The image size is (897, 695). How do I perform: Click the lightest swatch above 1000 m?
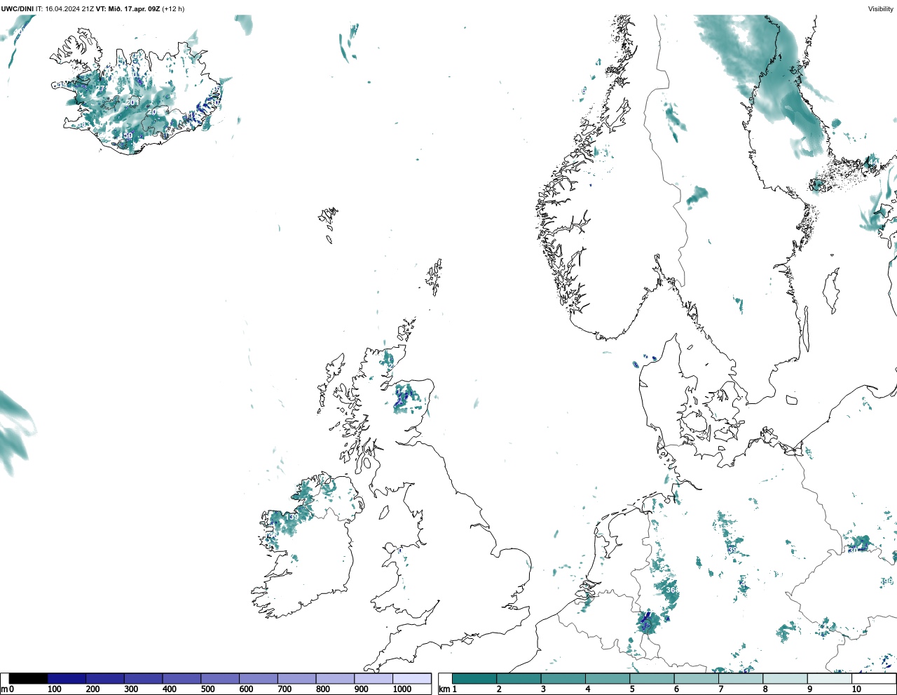[x=412, y=679]
